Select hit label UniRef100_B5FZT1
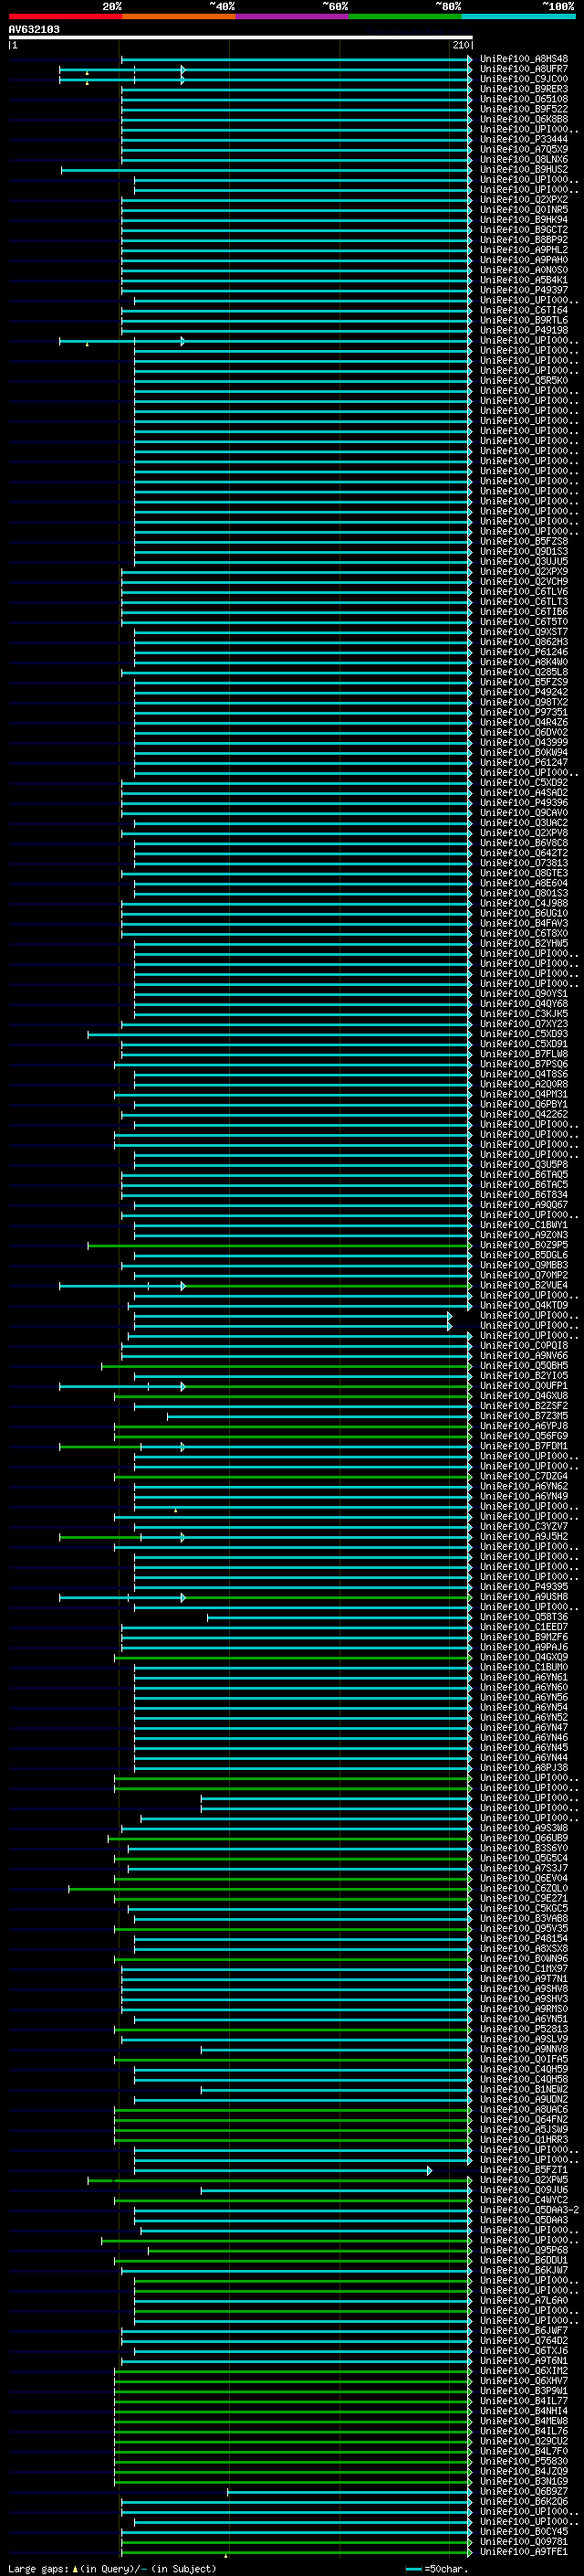 pos(524,2170)
